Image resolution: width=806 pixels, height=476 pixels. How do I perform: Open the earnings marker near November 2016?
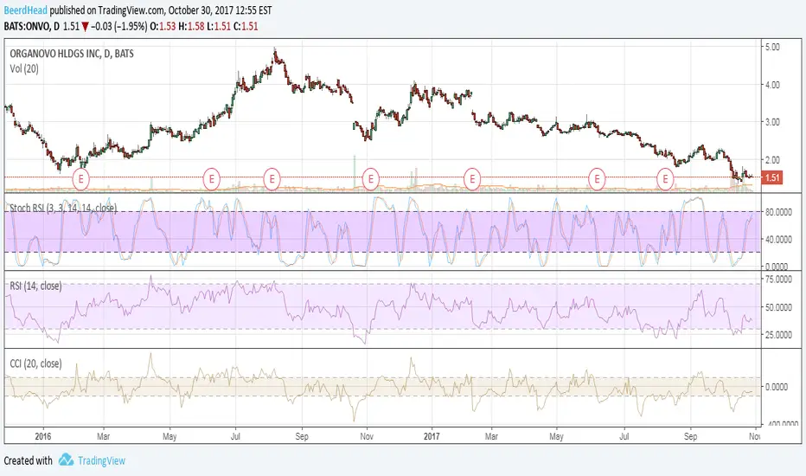pos(371,179)
